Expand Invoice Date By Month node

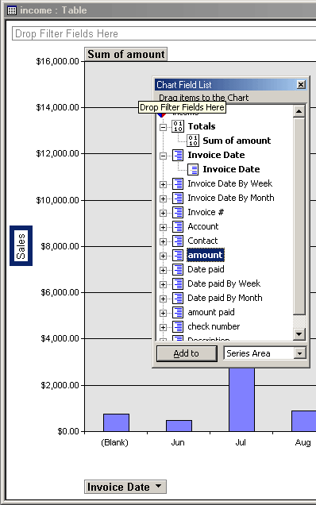tap(163, 199)
